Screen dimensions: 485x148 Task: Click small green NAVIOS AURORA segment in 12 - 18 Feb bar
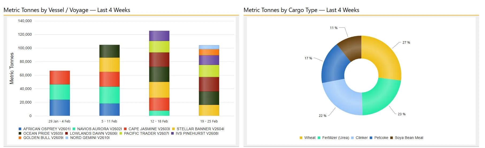click(159, 113)
